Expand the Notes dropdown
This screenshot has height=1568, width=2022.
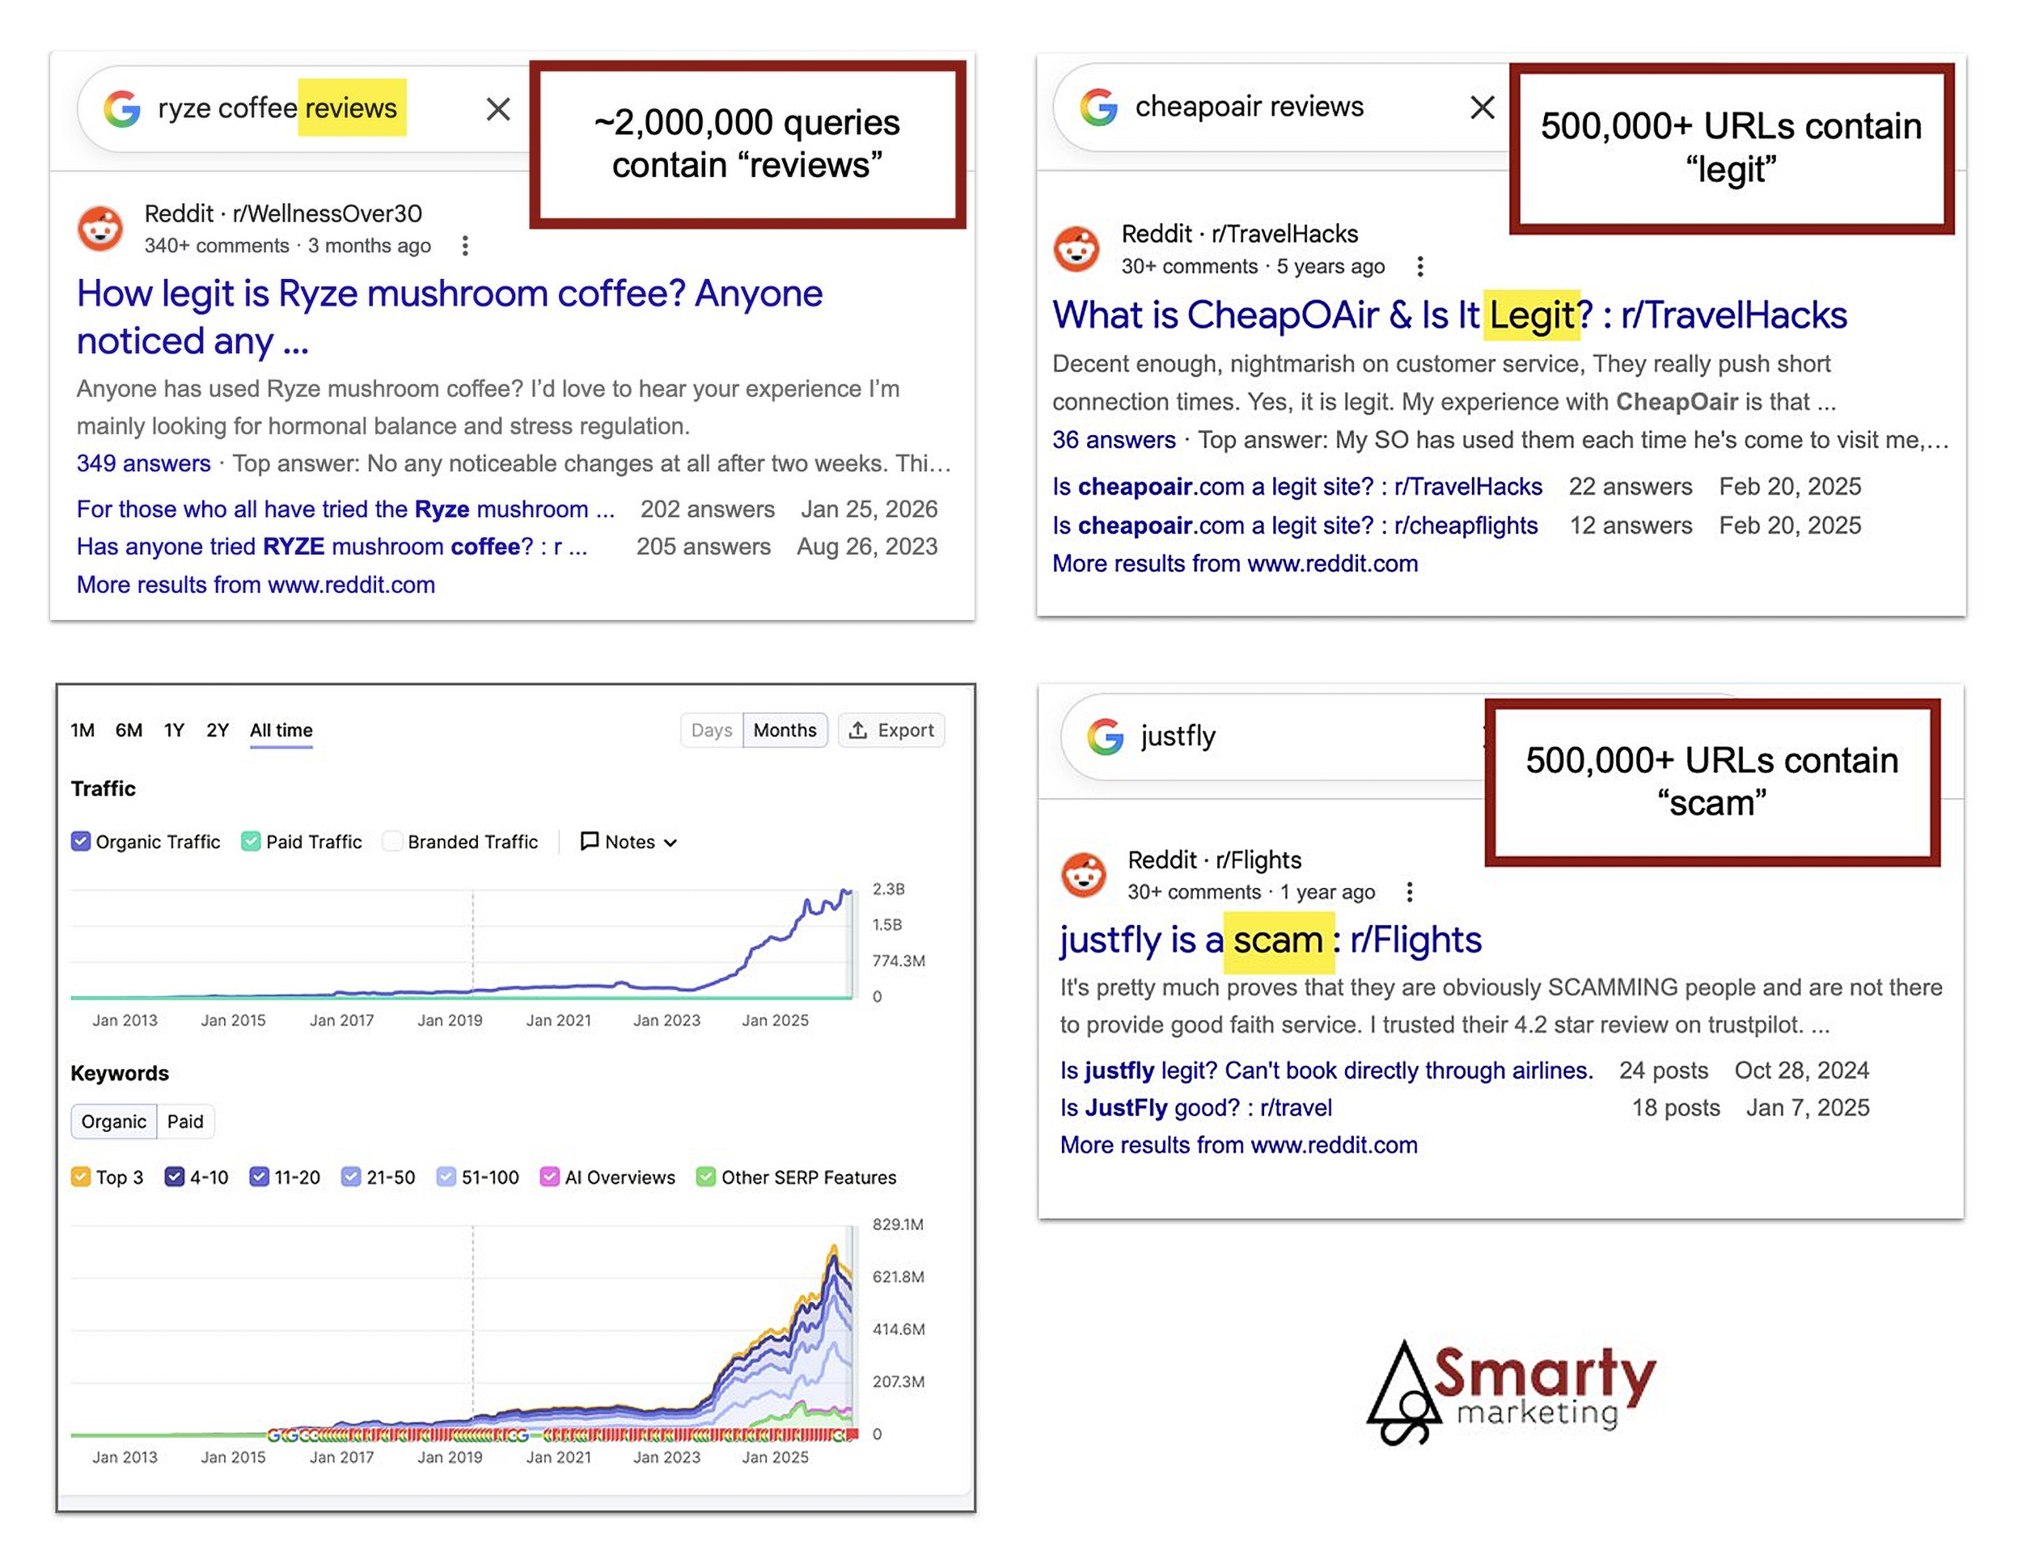pos(628,841)
